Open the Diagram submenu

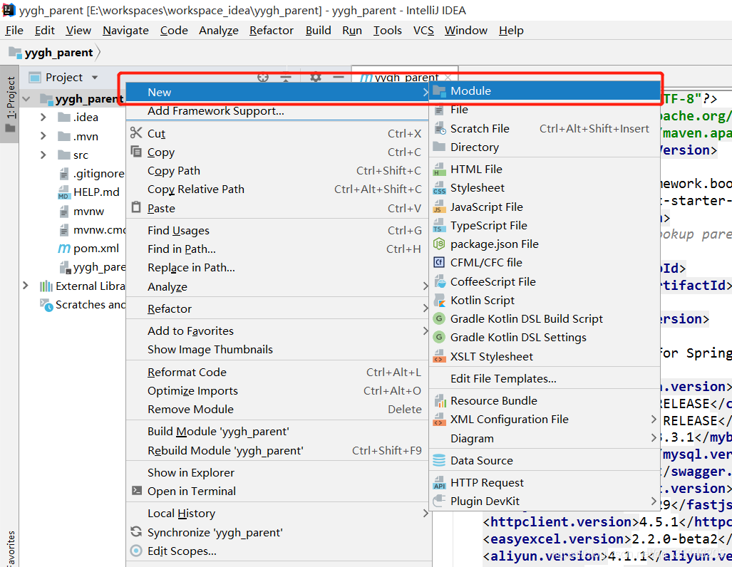545,438
